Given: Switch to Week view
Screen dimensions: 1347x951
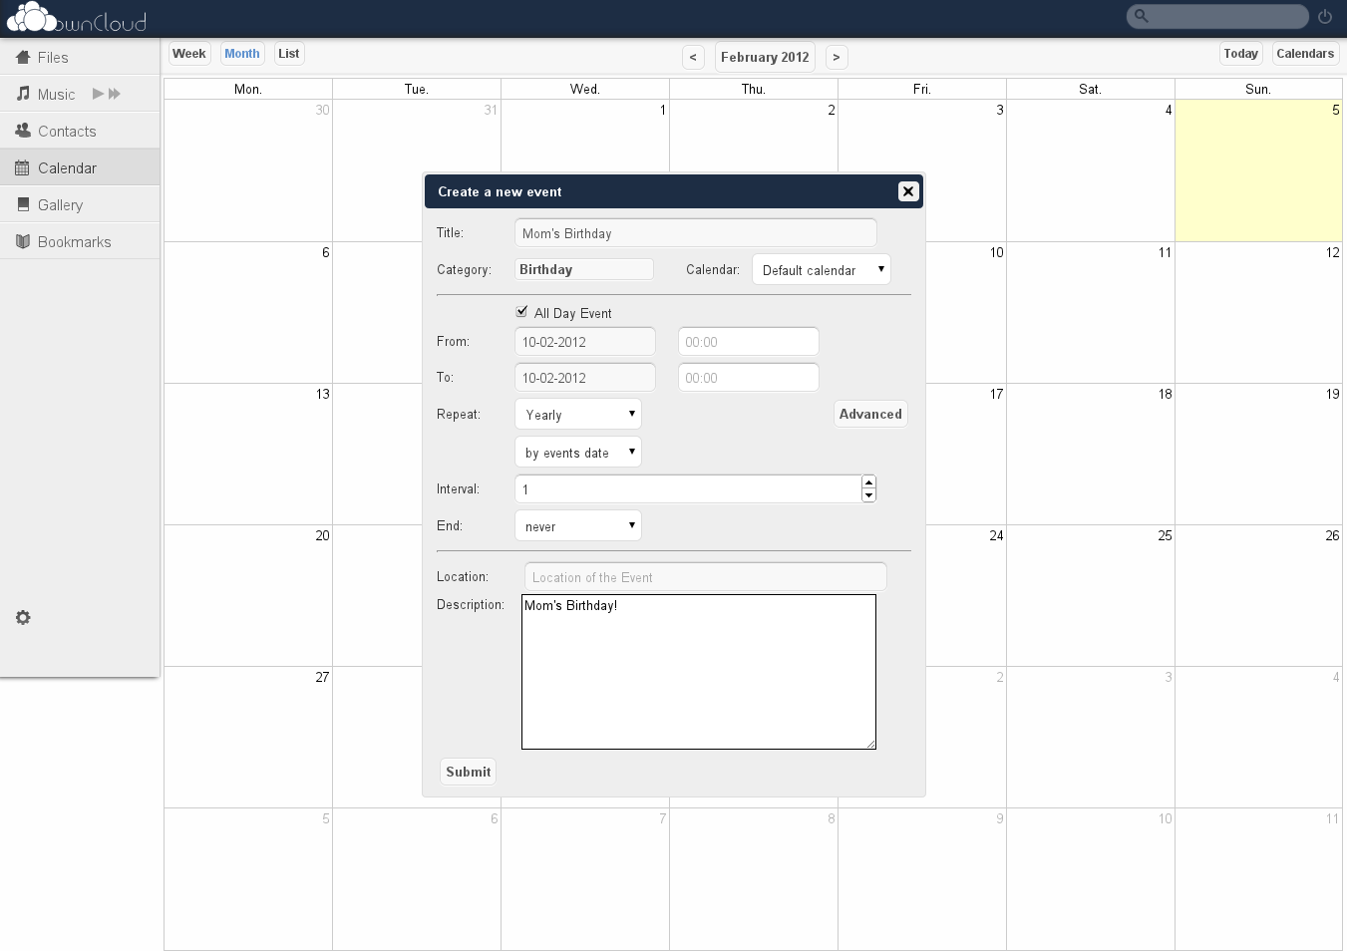Looking at the screenshot, I should (x=188, y=54).
